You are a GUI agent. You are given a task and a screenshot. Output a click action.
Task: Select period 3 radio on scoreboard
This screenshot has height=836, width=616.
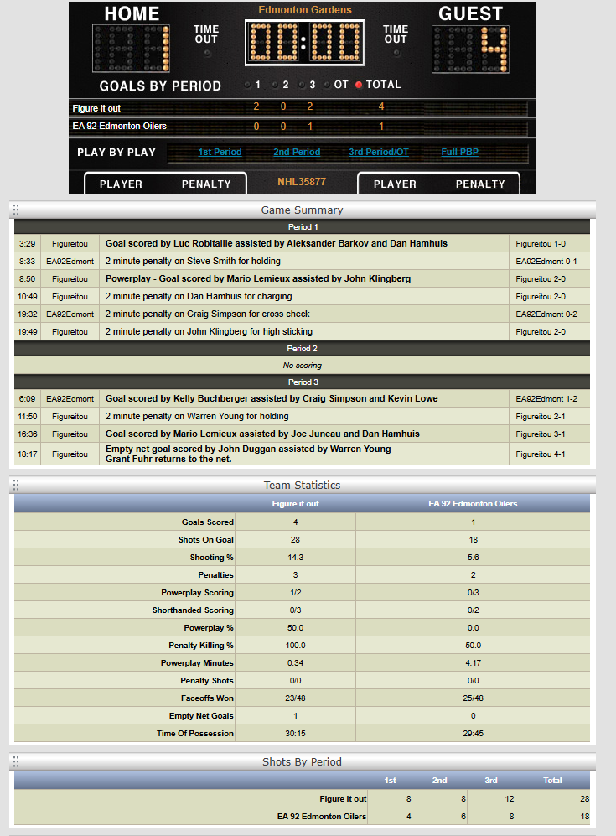point(301,85)
